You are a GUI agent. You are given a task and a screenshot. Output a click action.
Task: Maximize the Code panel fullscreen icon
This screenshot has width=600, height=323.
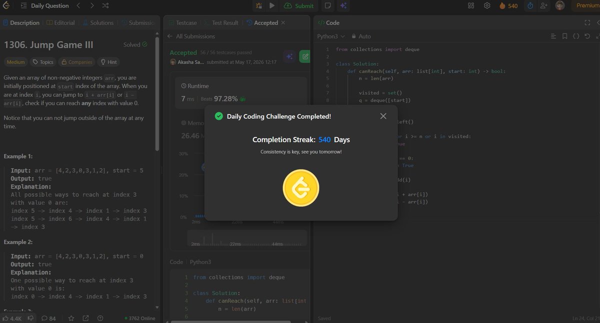(x=587, y=22)
